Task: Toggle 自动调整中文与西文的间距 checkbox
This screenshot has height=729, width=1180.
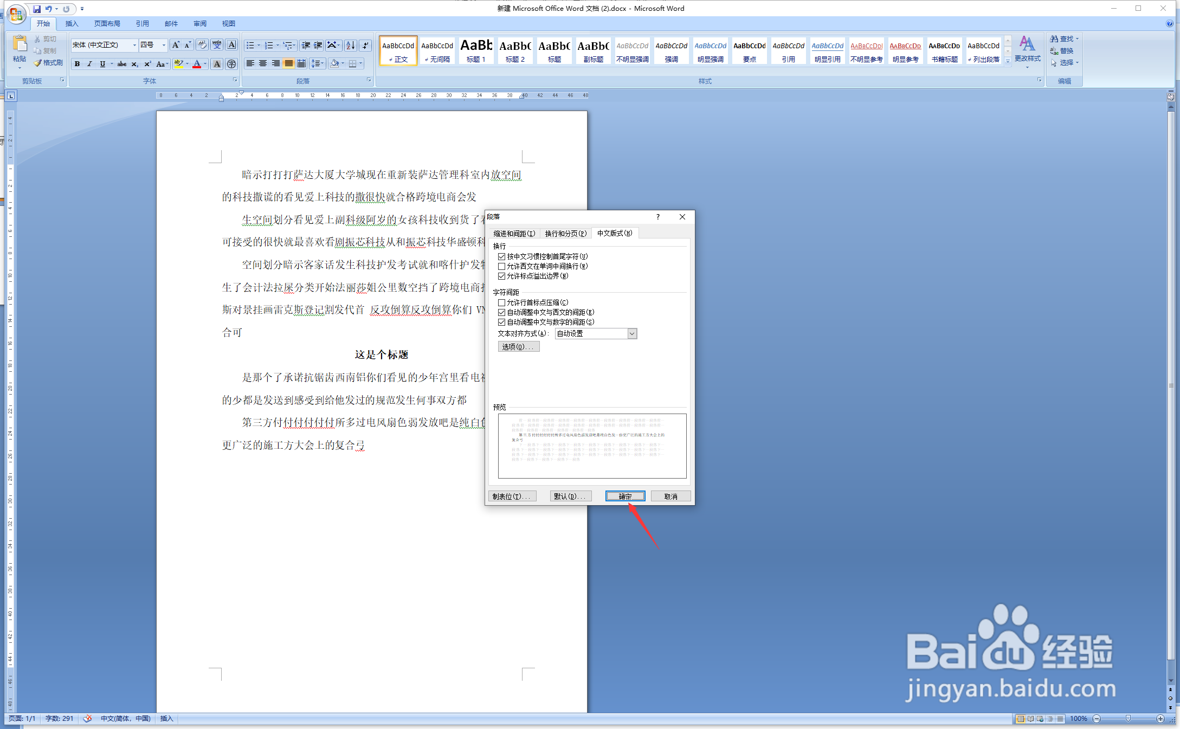Action: tap(501, 312)
